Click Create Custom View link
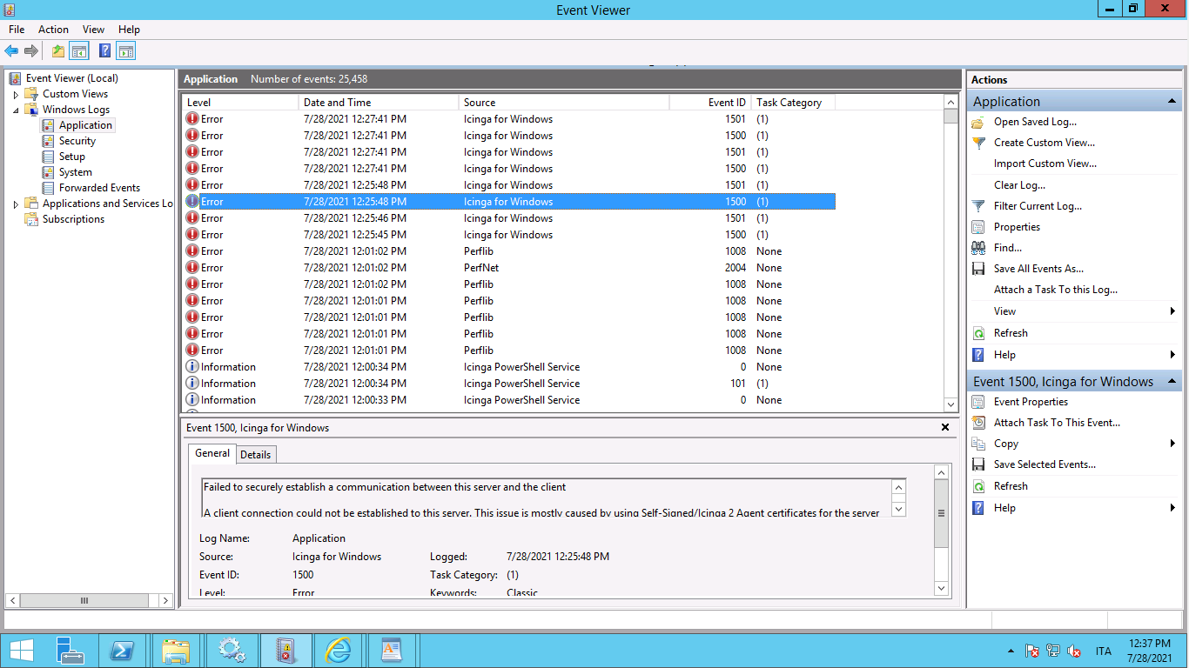 tap(1044, 142)
